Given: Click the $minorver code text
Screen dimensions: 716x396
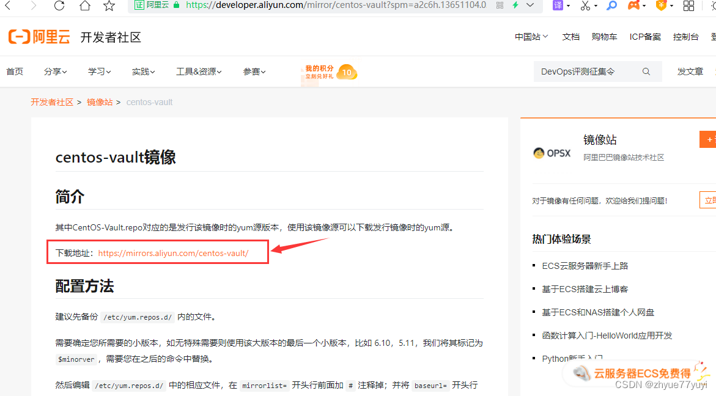Looking at the screenshot, I should (76, 359).
